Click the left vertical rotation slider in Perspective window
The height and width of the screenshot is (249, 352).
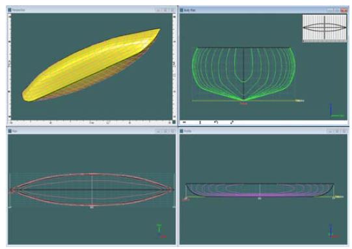click(x=9, y=66)
